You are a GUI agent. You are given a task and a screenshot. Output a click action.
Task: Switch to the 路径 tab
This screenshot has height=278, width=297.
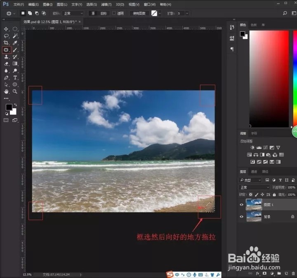(x=265, y=171)
